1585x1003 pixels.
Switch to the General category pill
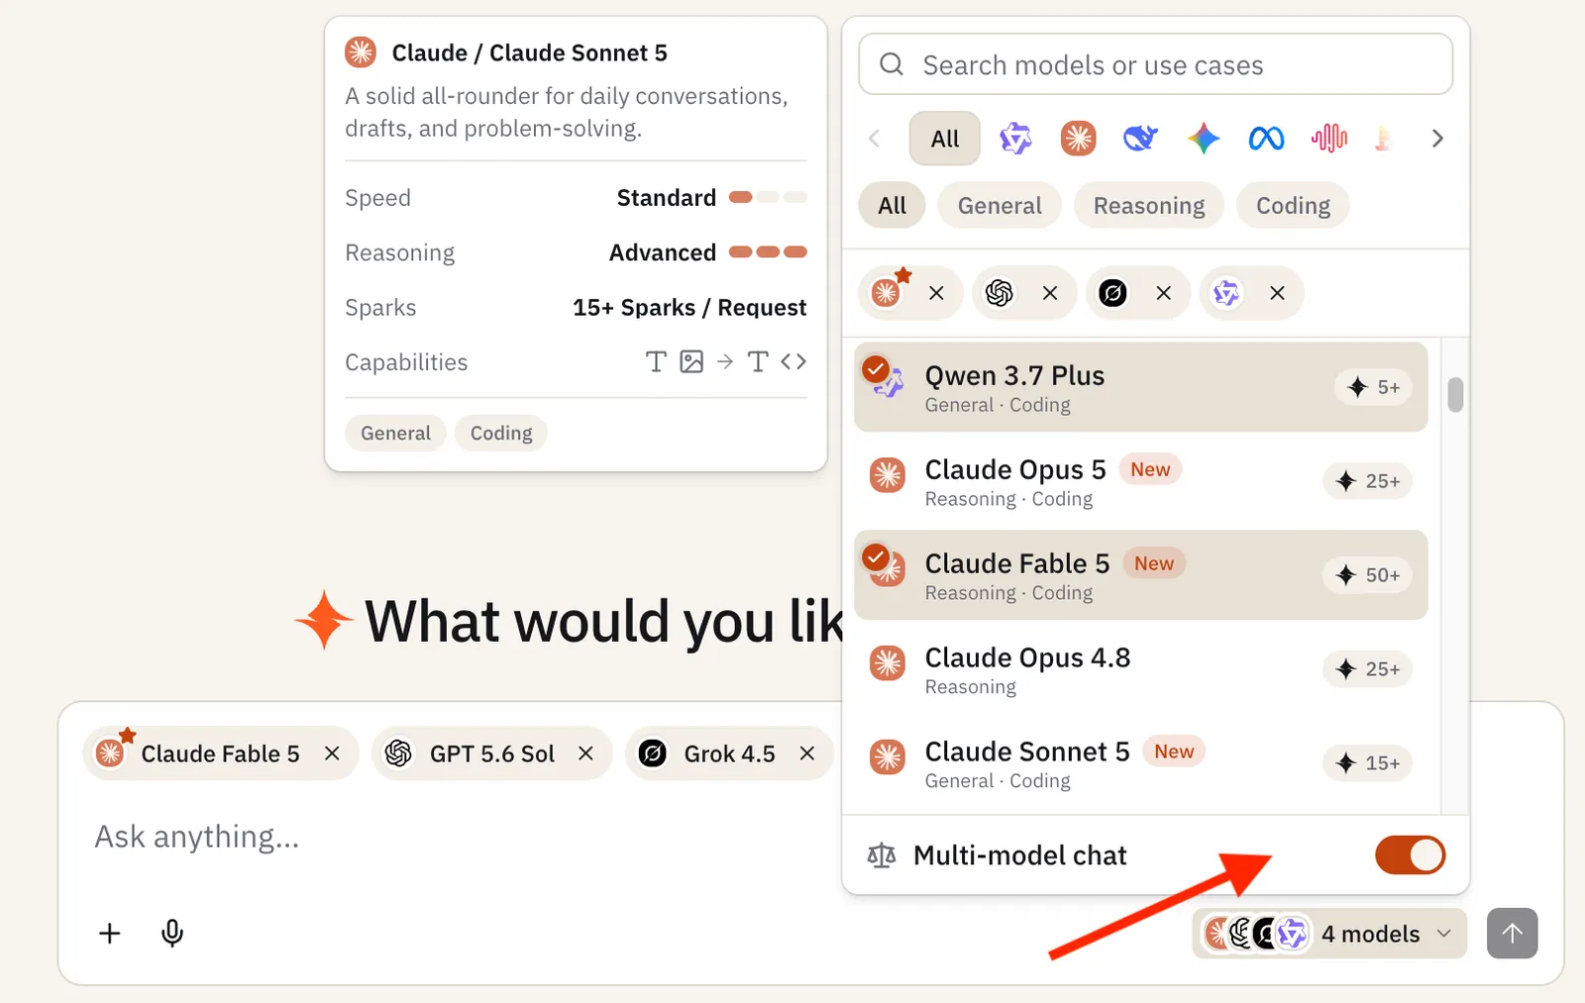pos(1000,205)
